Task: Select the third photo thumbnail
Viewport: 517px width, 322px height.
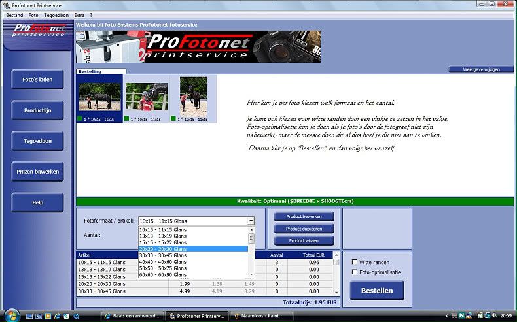Action: [193, 97]
